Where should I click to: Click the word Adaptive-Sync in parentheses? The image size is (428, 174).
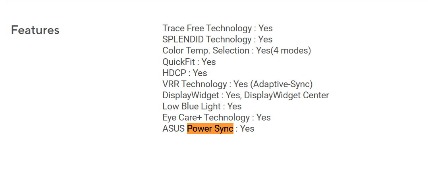click(281, 84)
